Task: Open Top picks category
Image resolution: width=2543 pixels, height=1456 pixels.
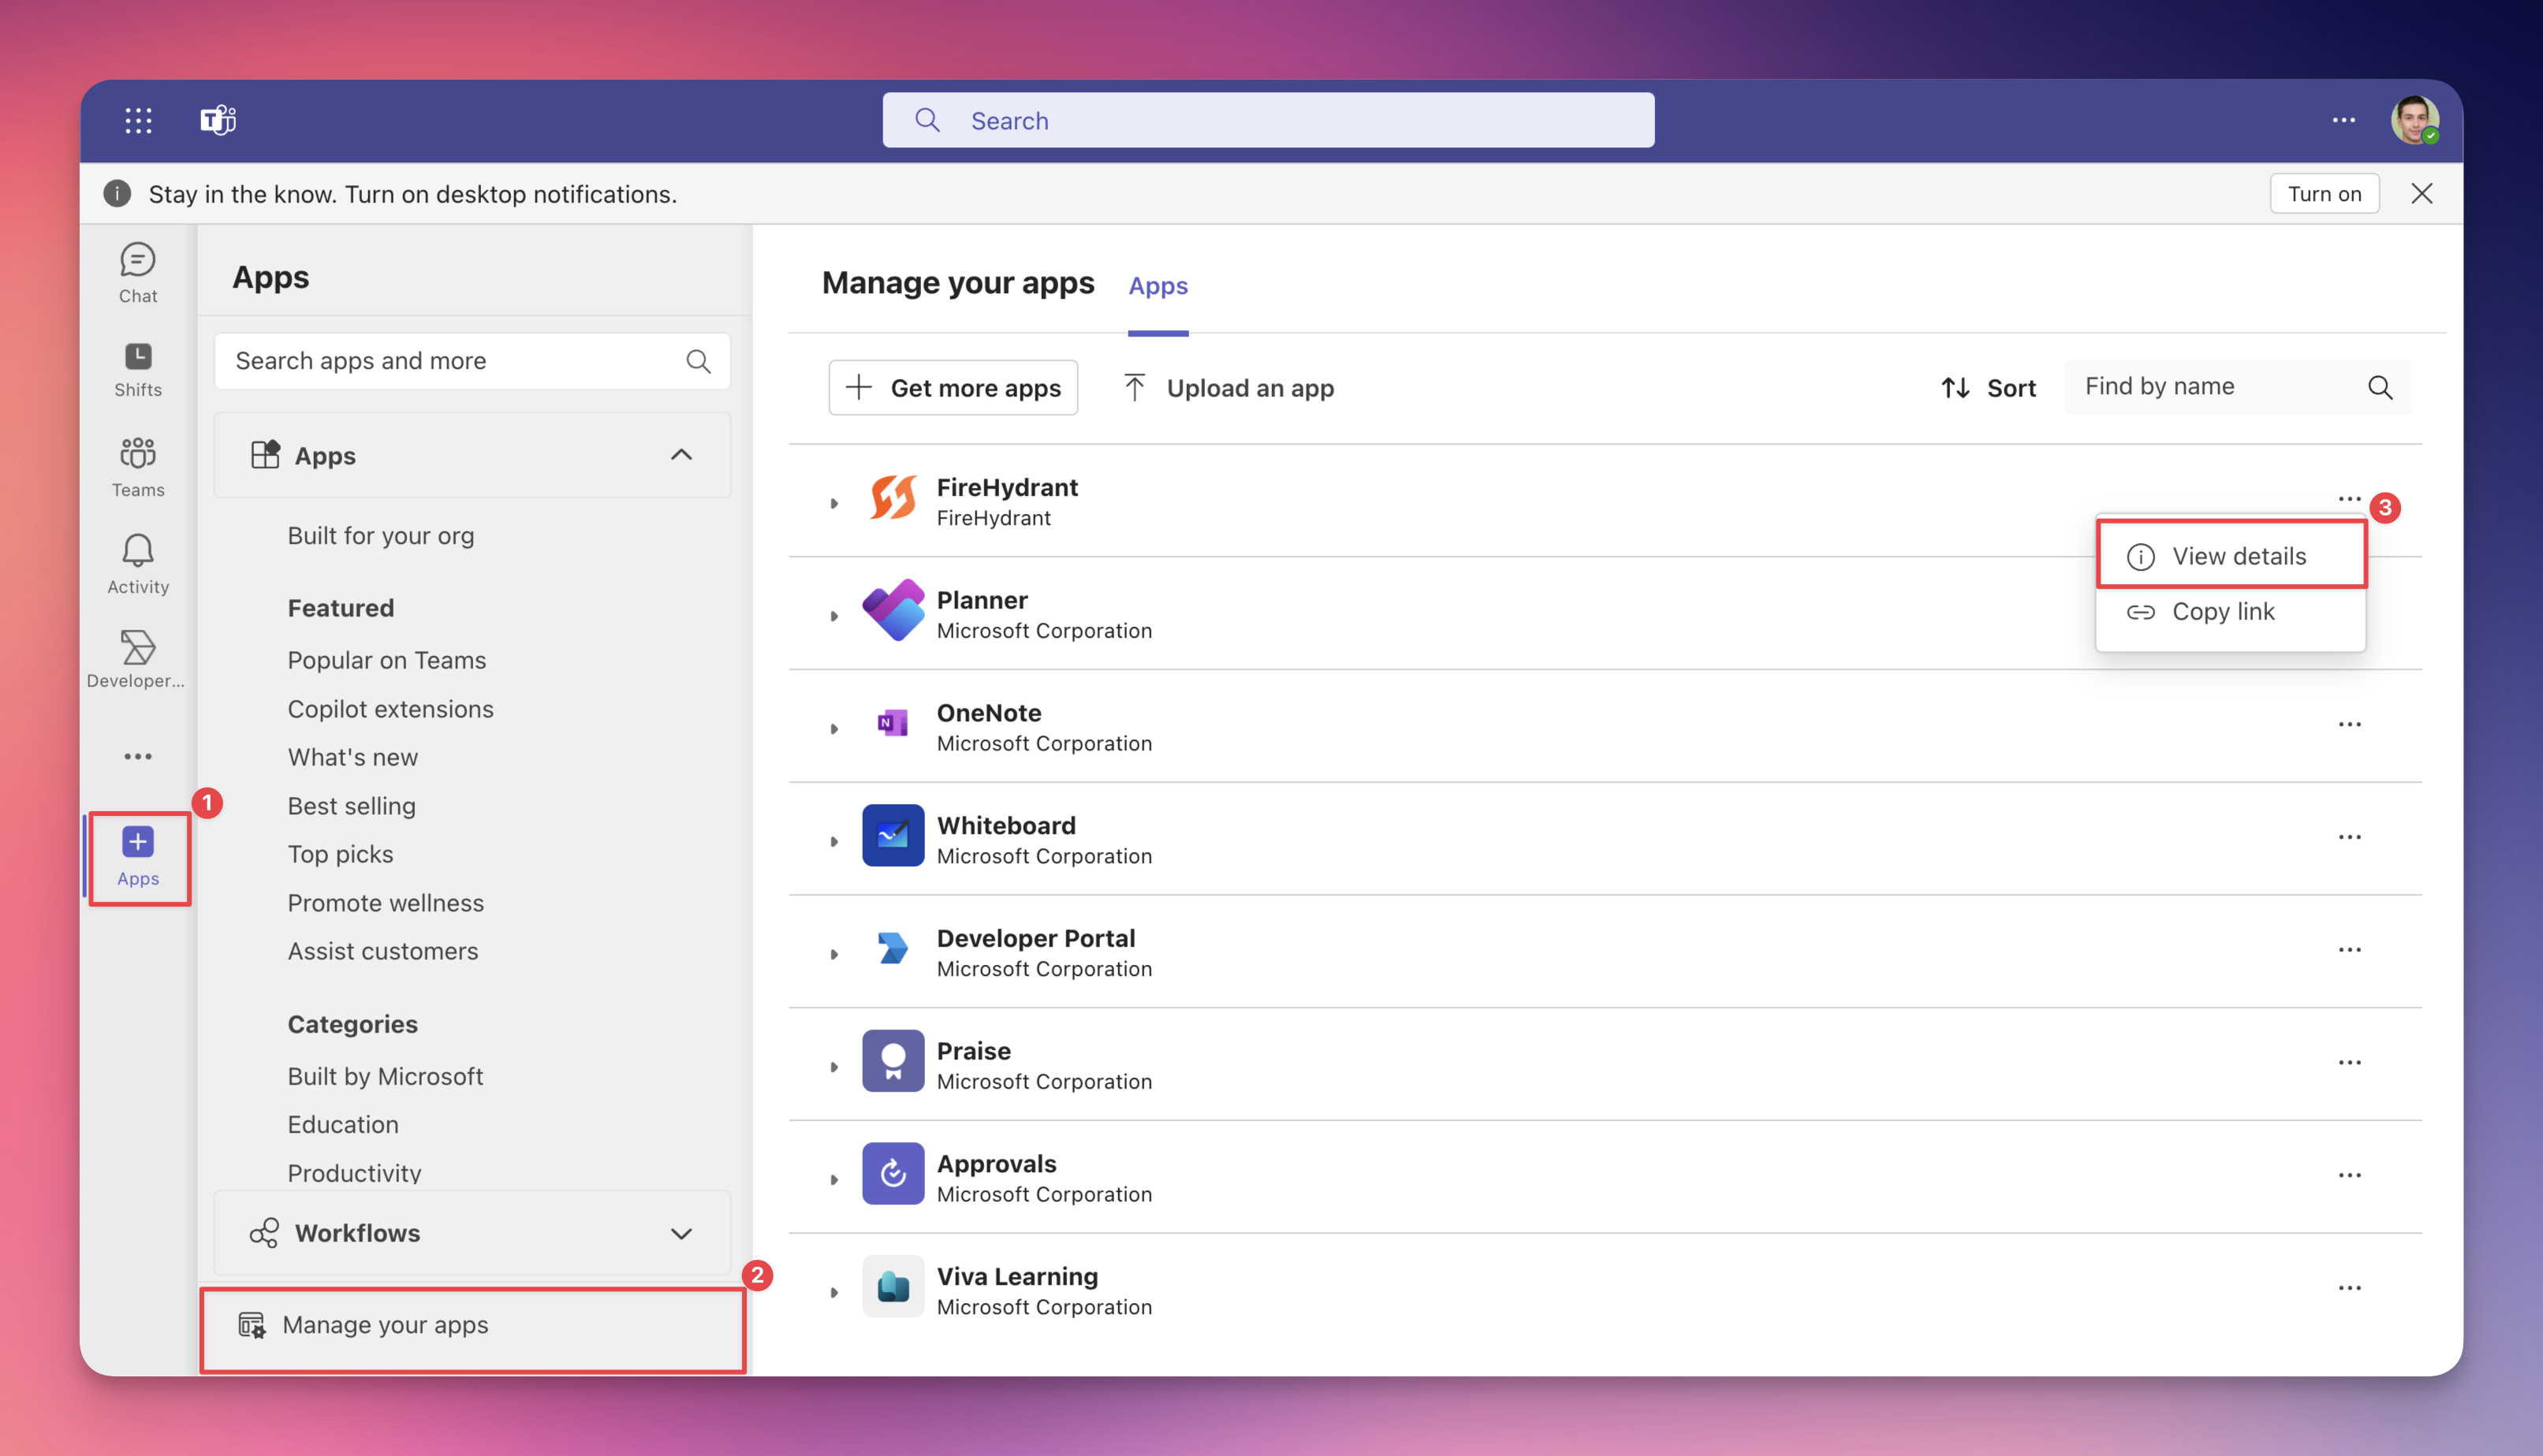Action: coord(341,854)
